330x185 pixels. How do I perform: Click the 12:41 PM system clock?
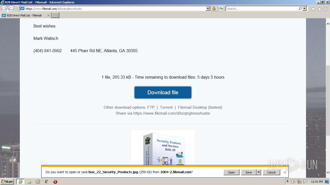pos(317,182)
